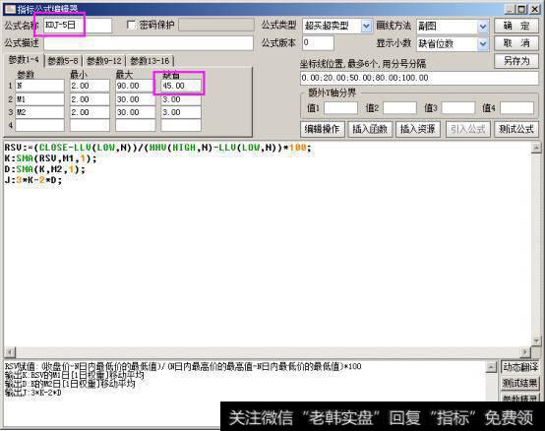The height and width of the screenshot is (431, 545).
Task: Switch to the 参数9-12 tab
Action: pos(104,61)
